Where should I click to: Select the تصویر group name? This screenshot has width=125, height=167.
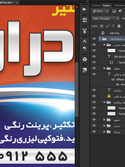pyautogui.click(x=117, y=120)
